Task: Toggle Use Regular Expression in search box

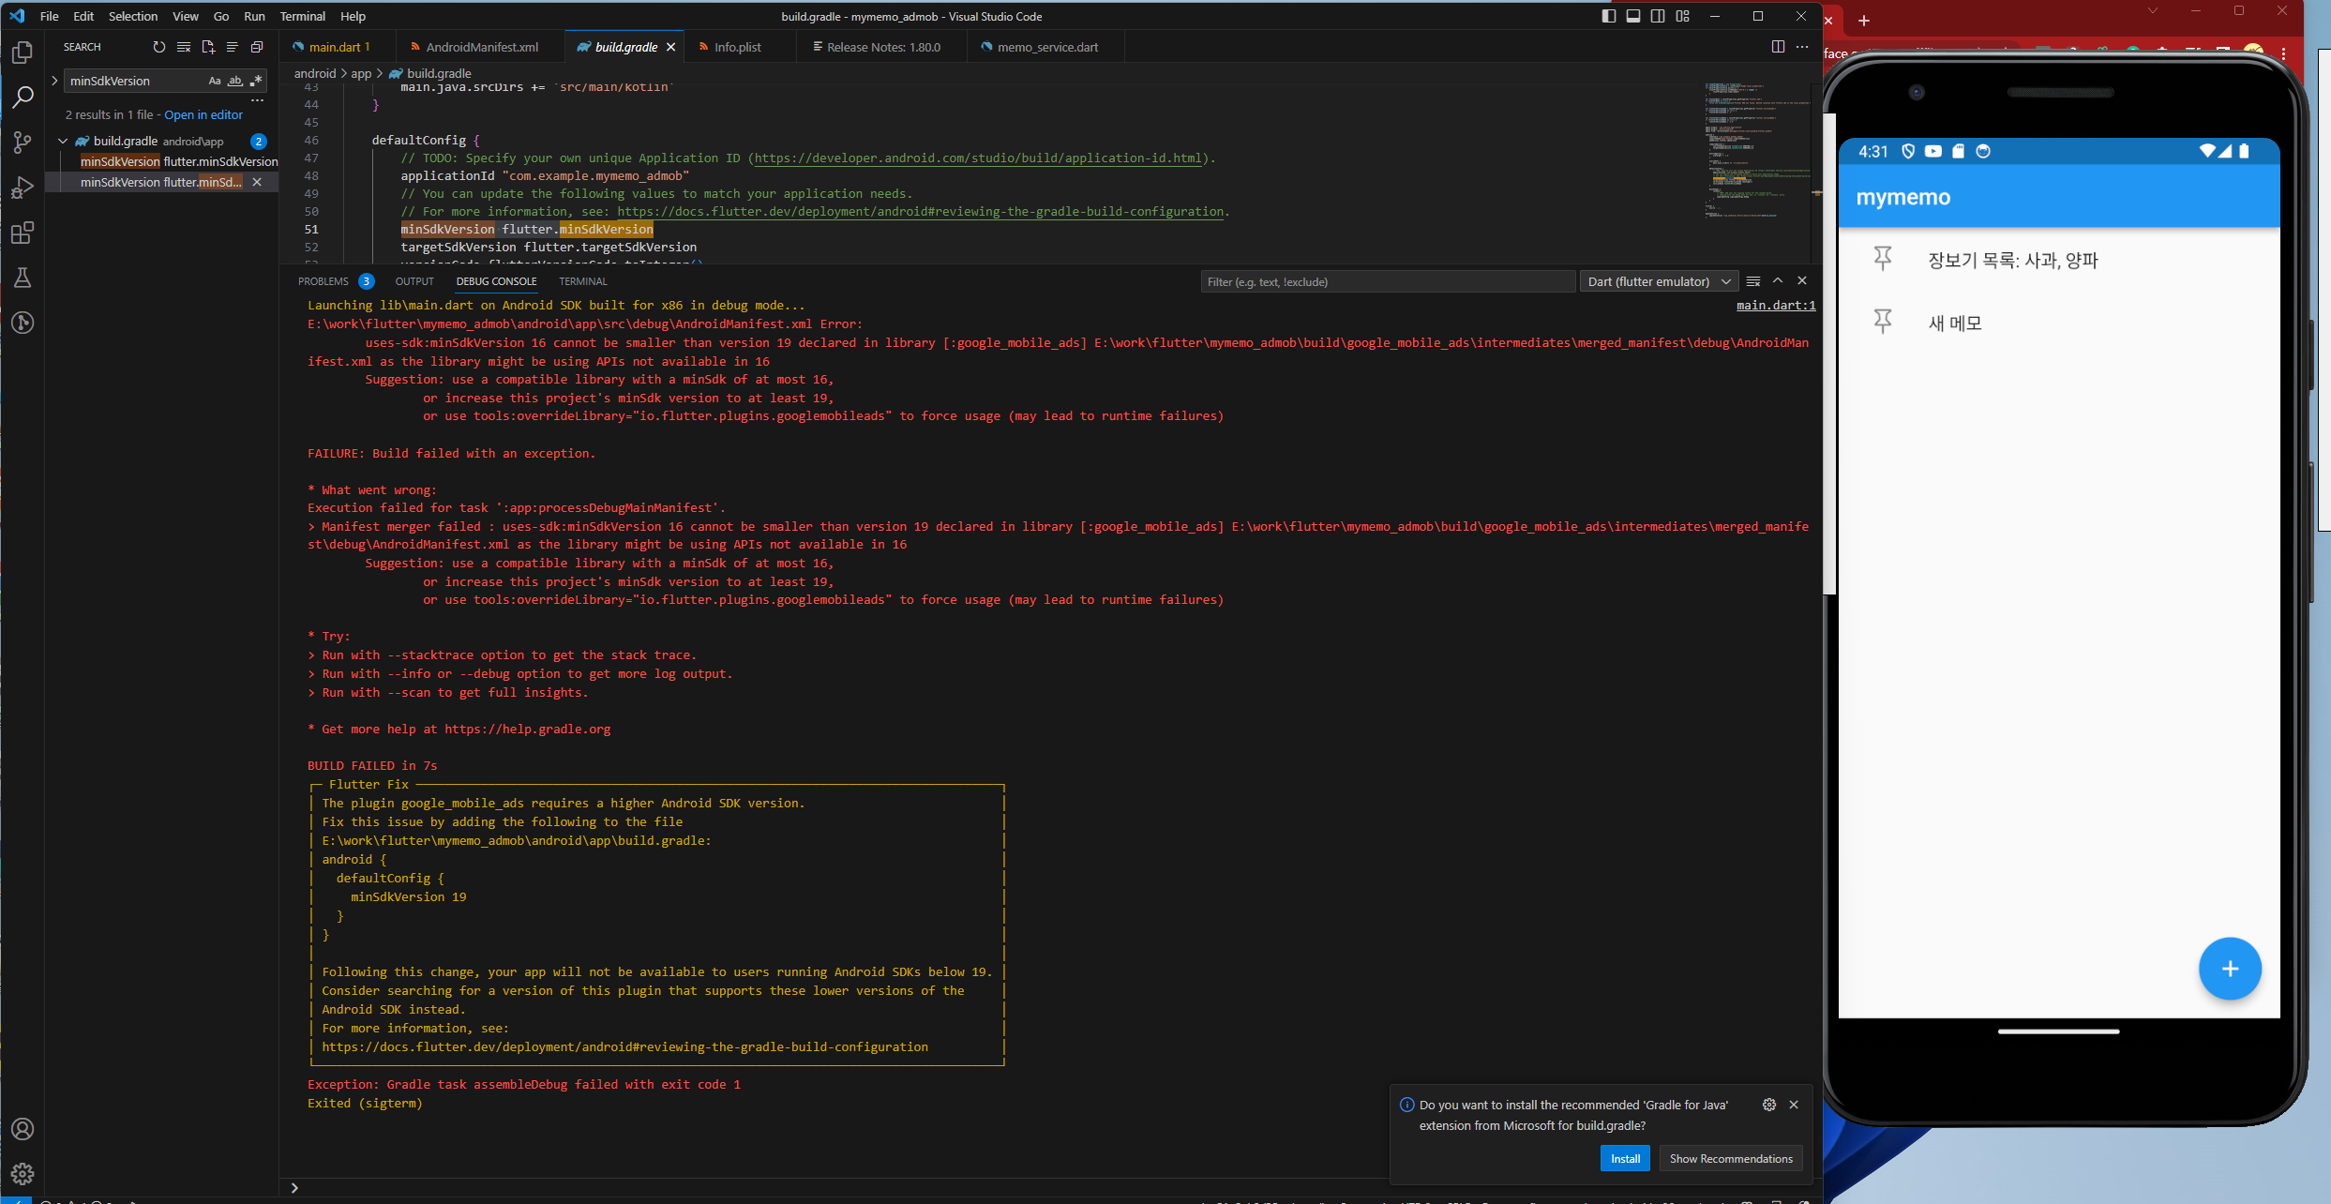Action: coord(256,81)
